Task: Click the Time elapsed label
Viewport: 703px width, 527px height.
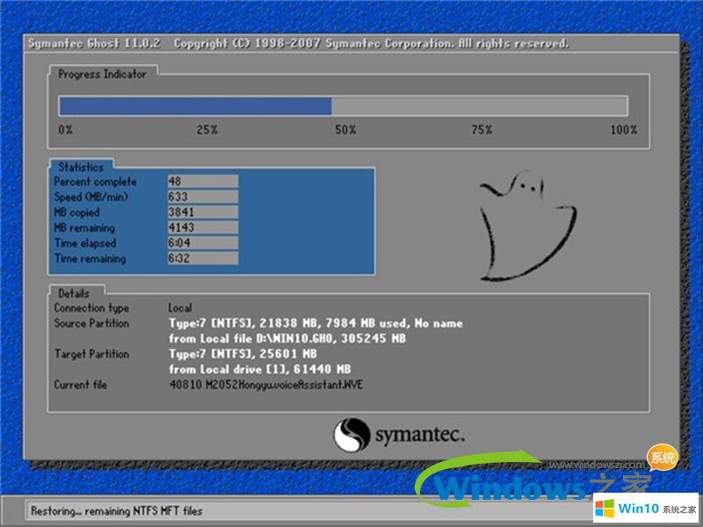Action: click(85, 243)
